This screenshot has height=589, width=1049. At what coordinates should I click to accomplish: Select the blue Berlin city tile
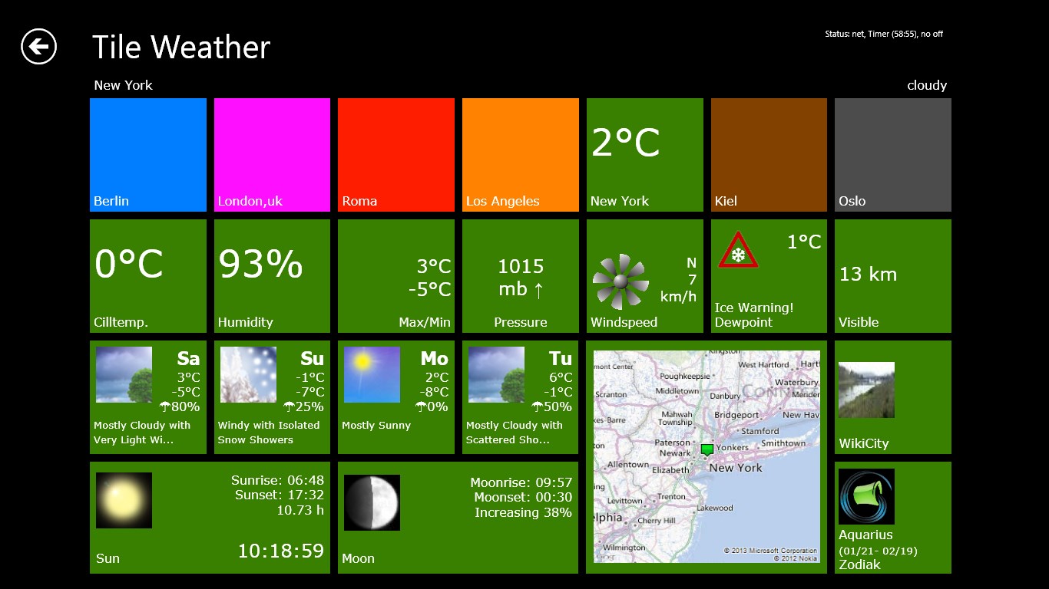click(x=148, y=154)
